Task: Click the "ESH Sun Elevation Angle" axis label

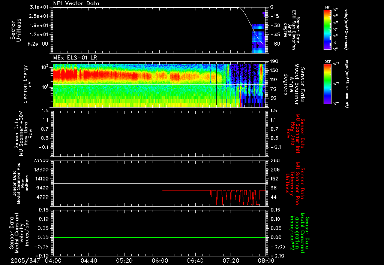Action: click(291, 30)
